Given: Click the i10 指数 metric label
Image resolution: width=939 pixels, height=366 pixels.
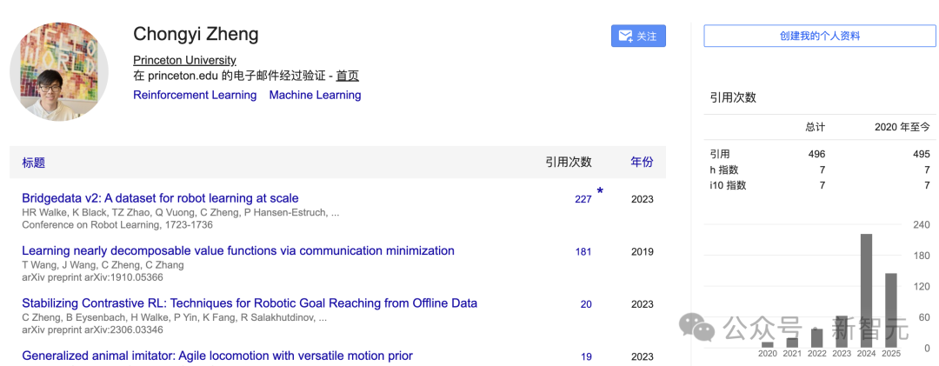Looking at the screenshot, I should pos(728,186).
